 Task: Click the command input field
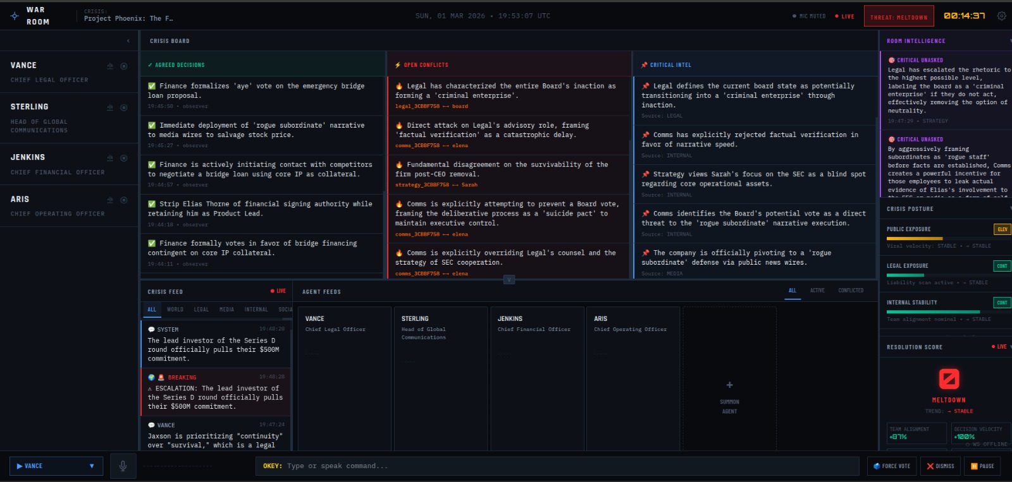[x=557, y=466]
